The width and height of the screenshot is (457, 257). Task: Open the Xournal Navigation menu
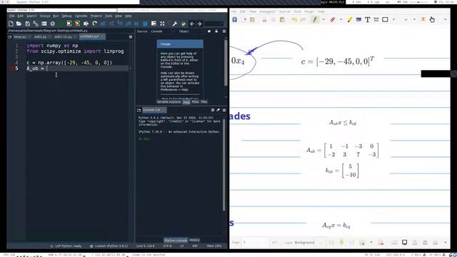[x=267, y=11]
